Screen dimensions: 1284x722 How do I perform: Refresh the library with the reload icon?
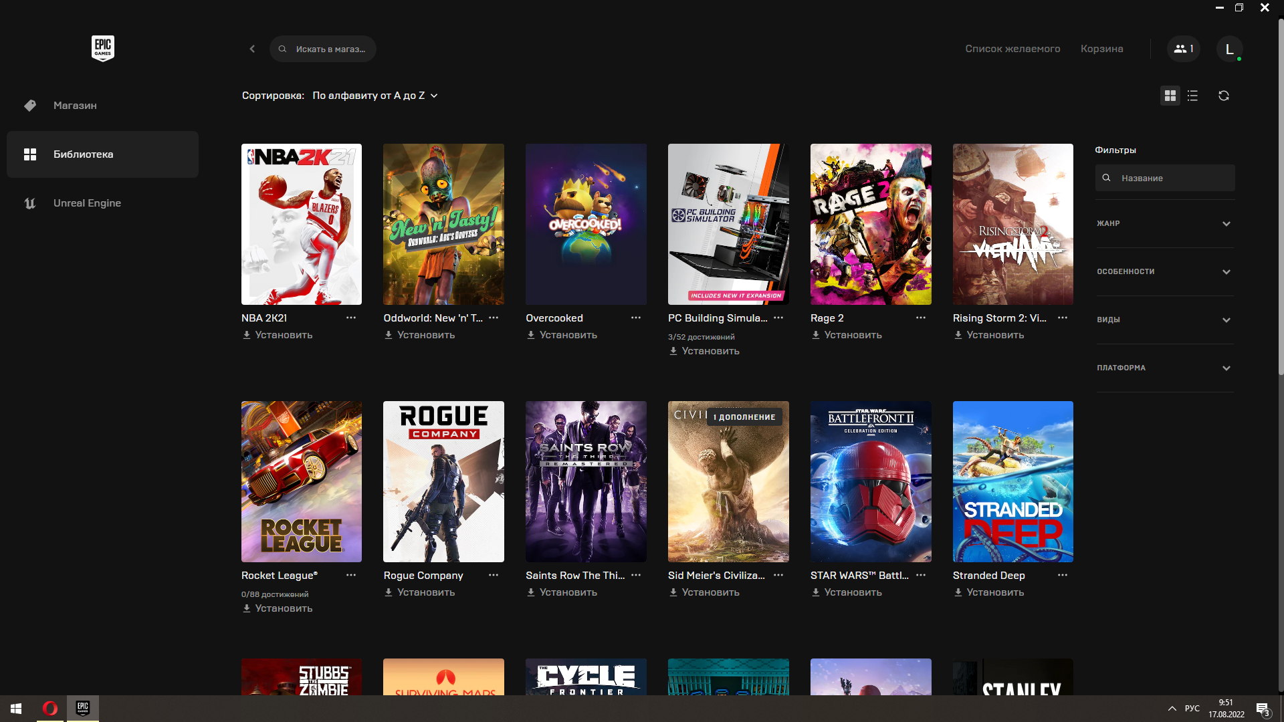[1224, 96]
